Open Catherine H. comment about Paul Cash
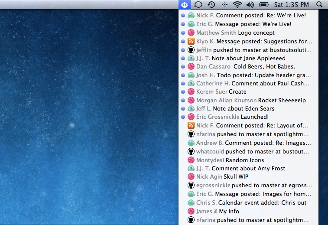The width and height of the screenshot is (328, 225). coord(249,83)
